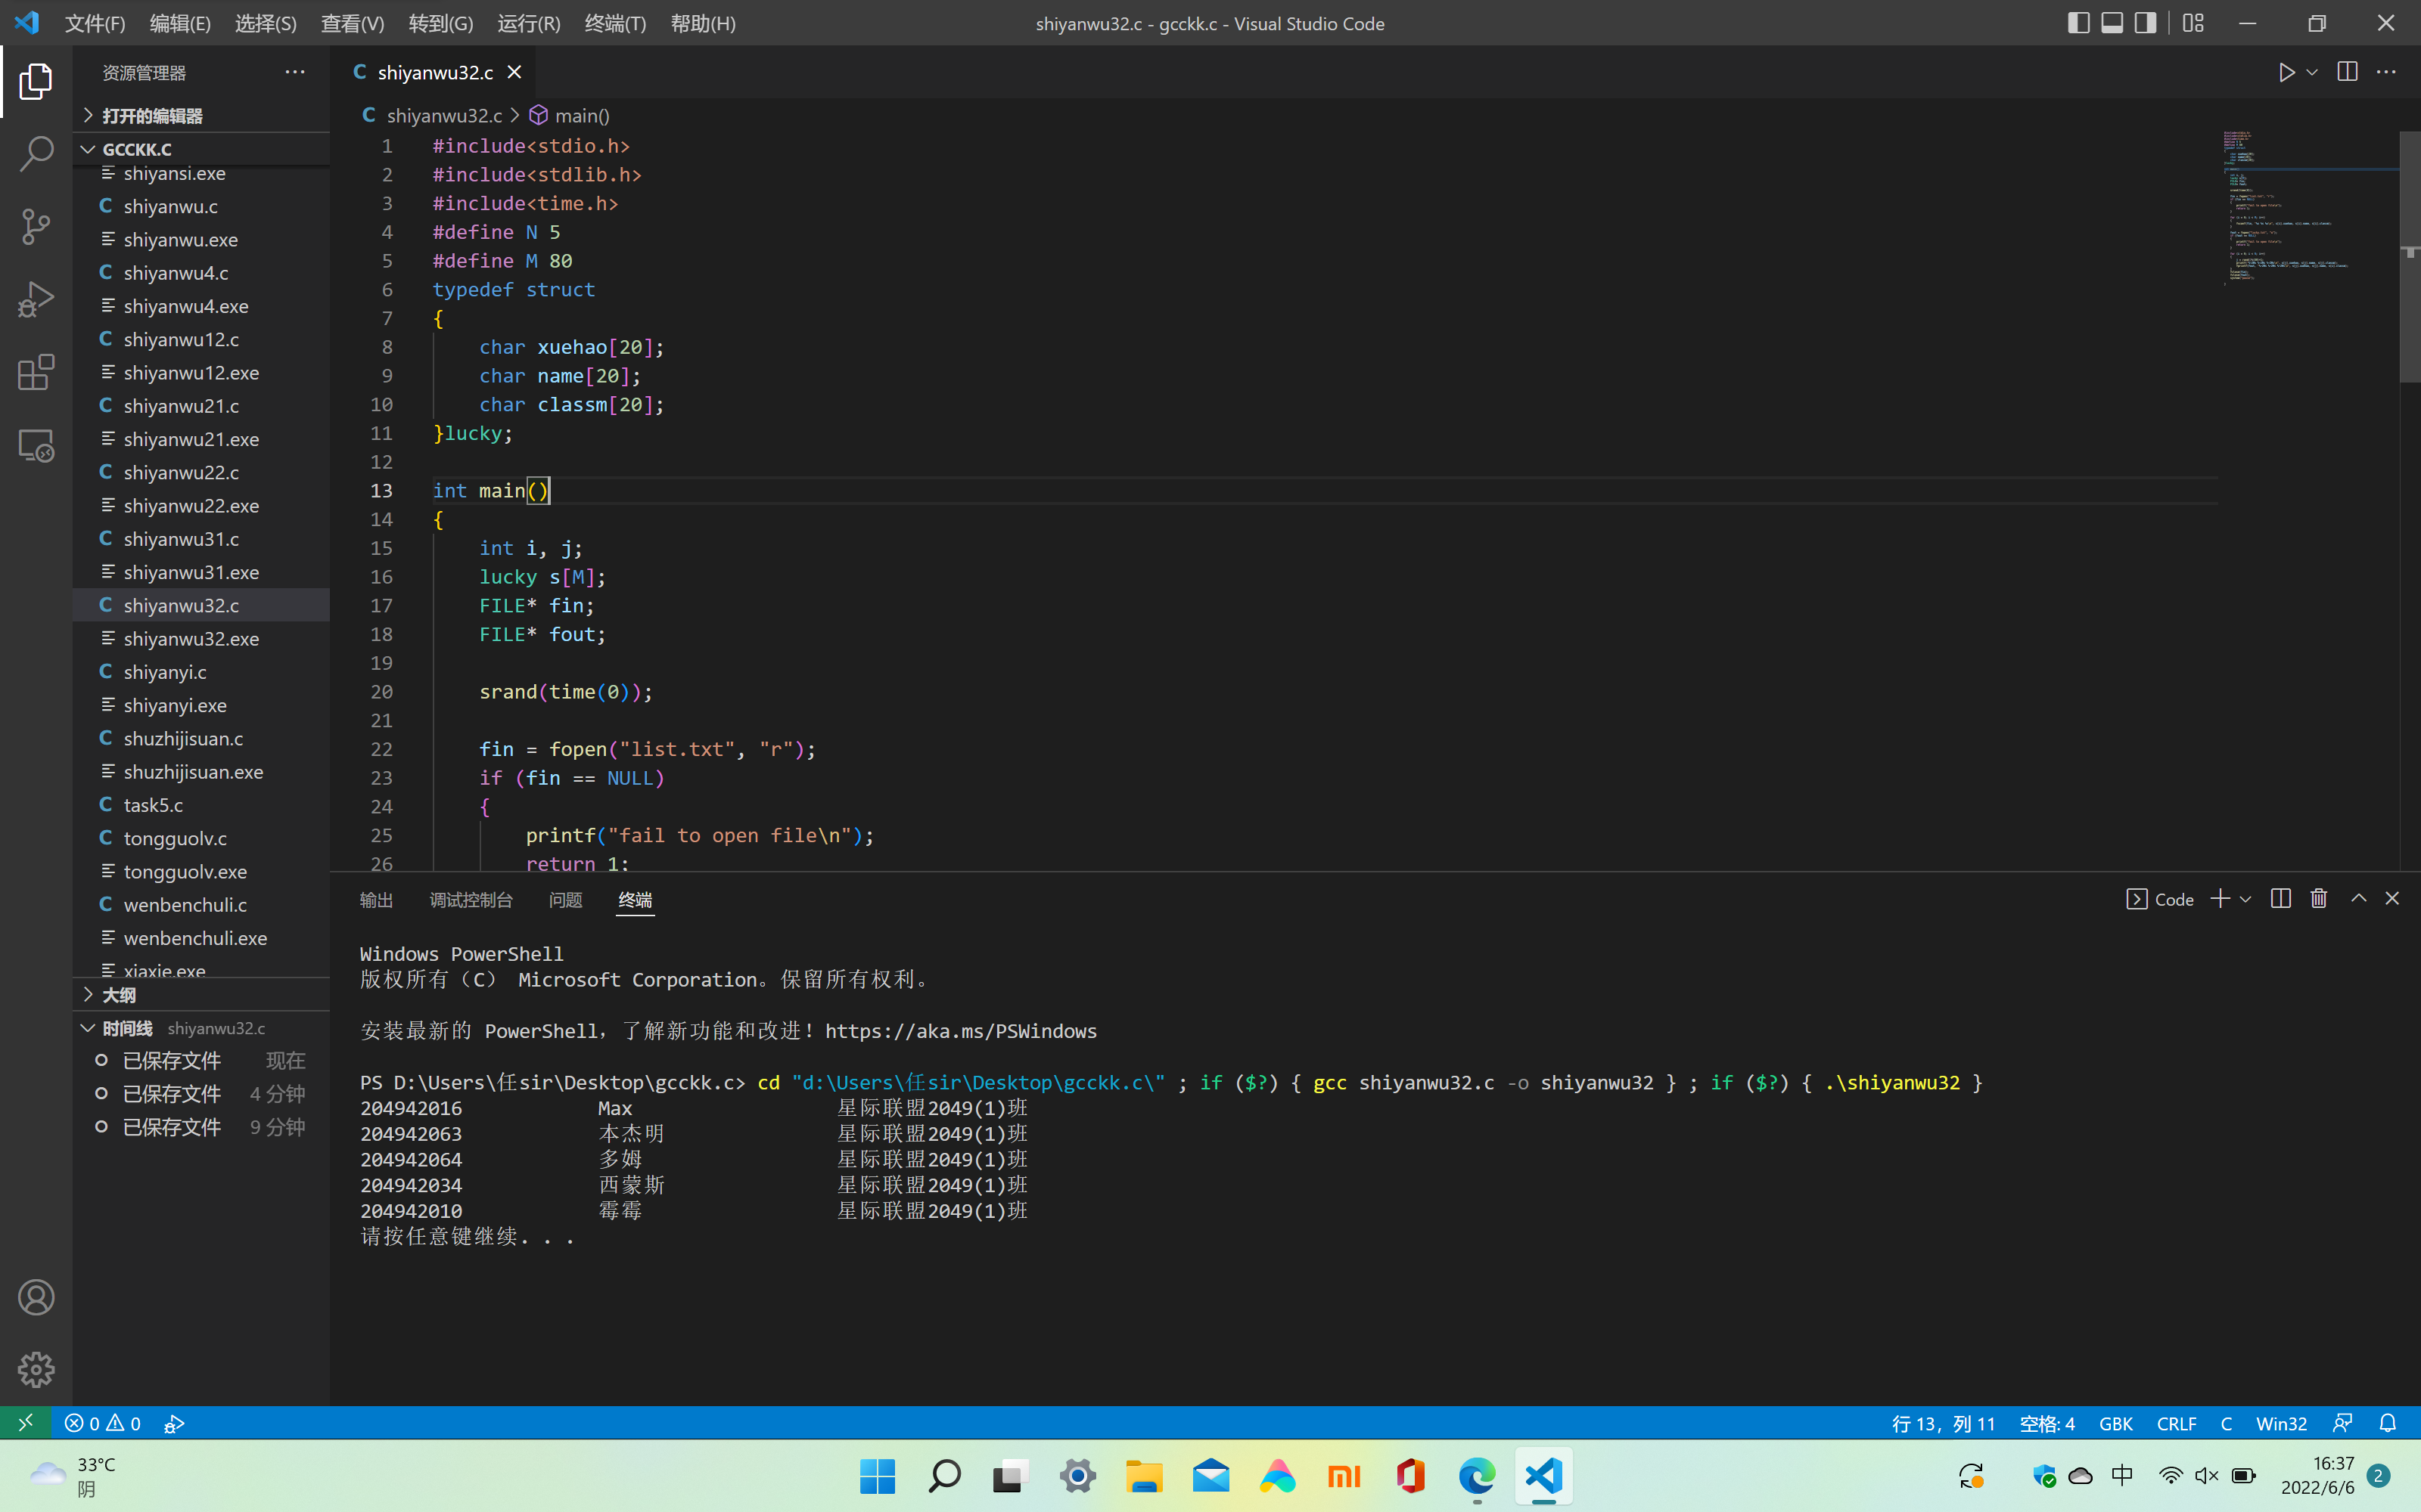Image resolution: width=2421 pixels, height=1512 pixels.
Task: Open the Help menu
Action: [x=704, y=23]
